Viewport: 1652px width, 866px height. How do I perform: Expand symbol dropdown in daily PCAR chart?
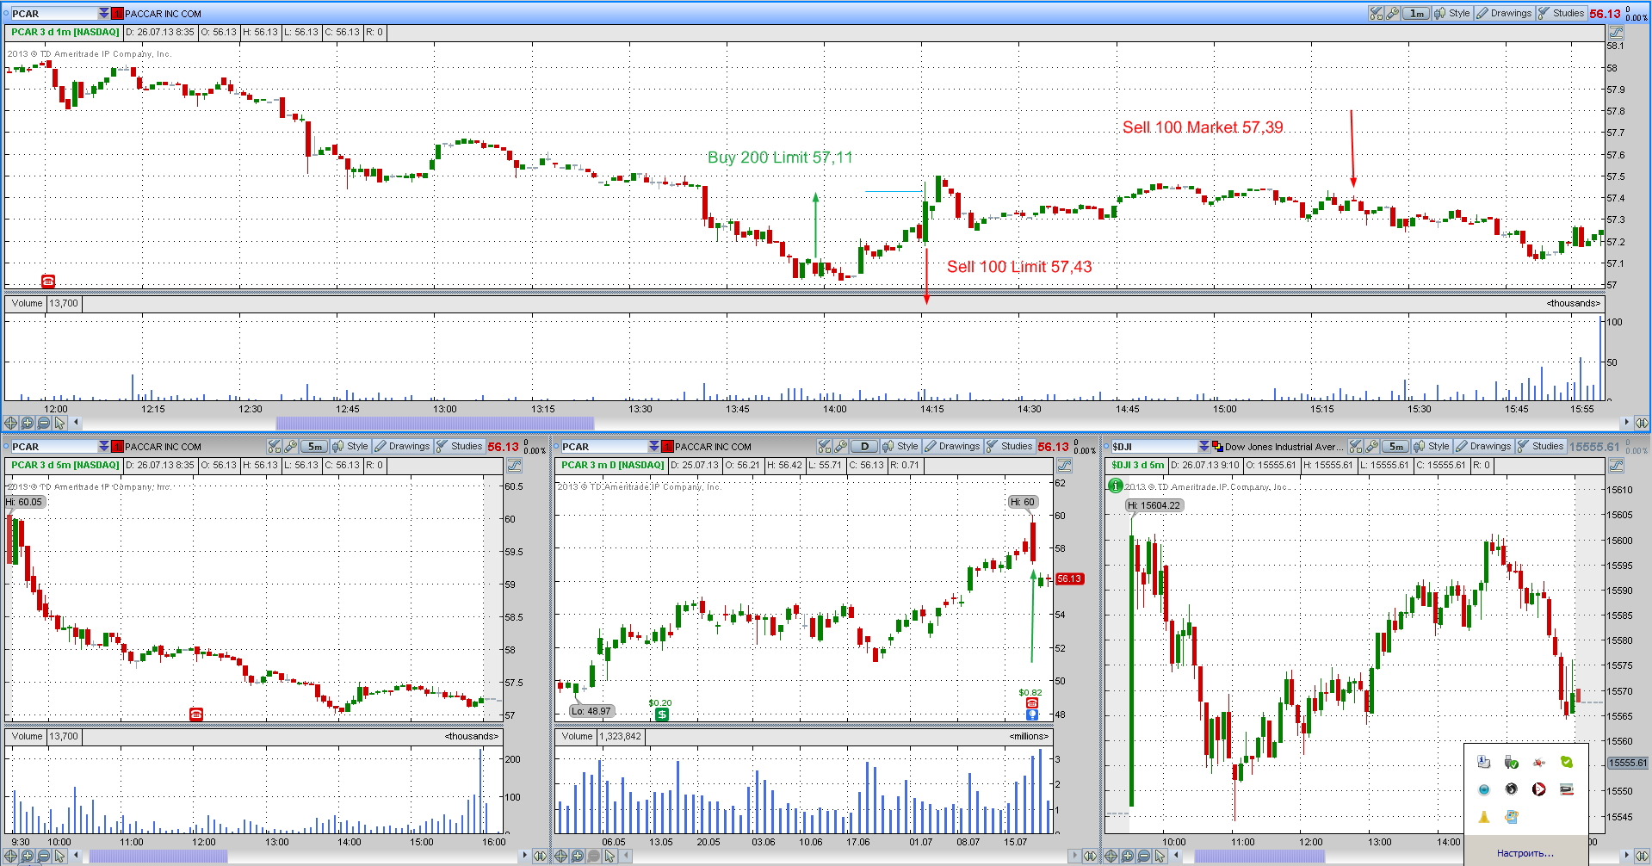(x=654, y=446)
